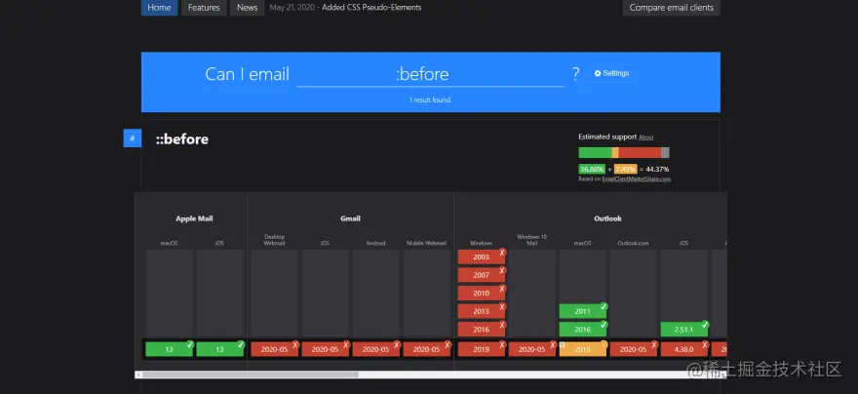Click the Outlook.com column label
The width and height of the screenshot is (858, 394).
pyautogui.click(x=633, y=243)
